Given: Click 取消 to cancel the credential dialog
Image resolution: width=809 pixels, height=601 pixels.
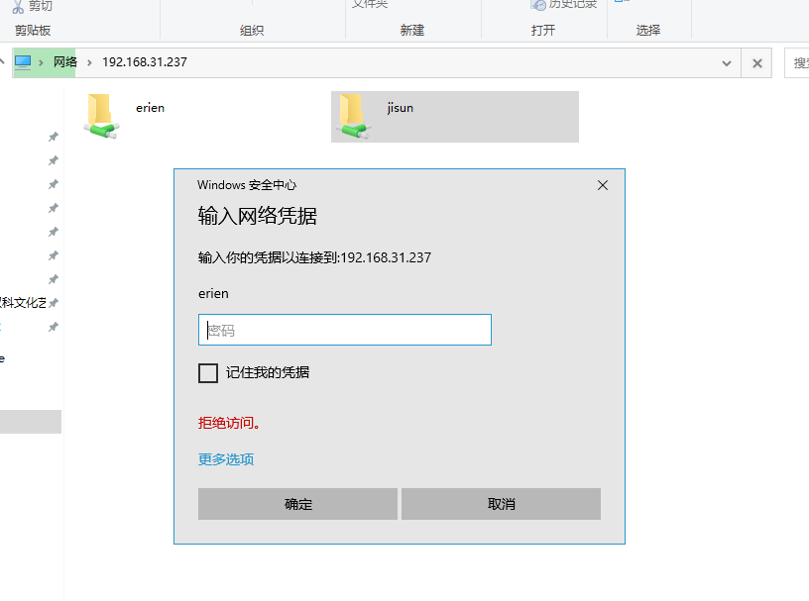Looking at the screenshot, I should 501,504.
